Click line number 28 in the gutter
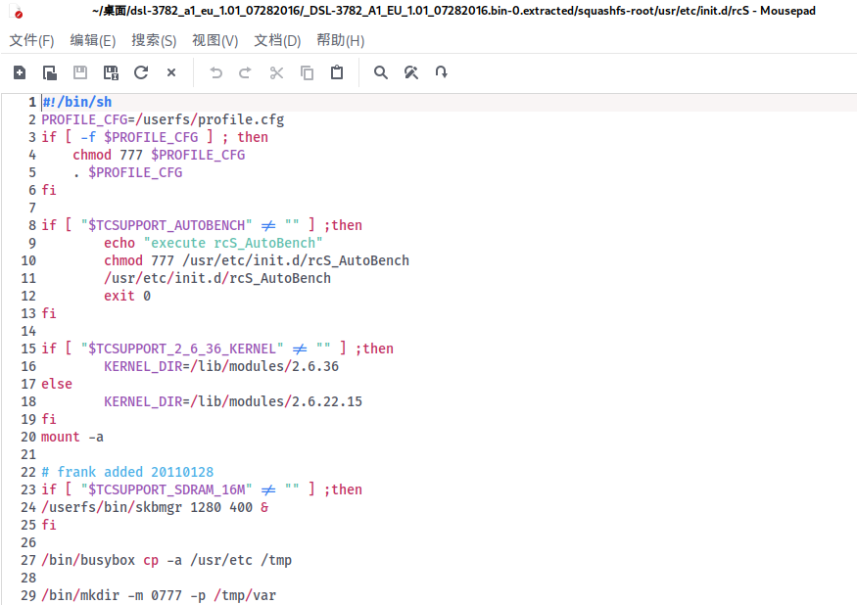857x605 pixels. [x=28, y=579]
